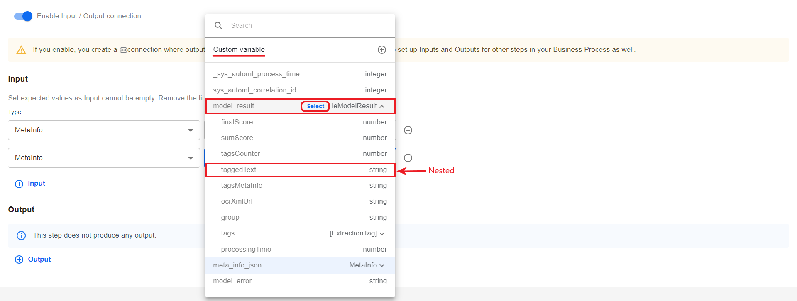Image resolution: width=797 pixels, height=301 pixels.
Task: Click the Output add link
Action: 39,260
